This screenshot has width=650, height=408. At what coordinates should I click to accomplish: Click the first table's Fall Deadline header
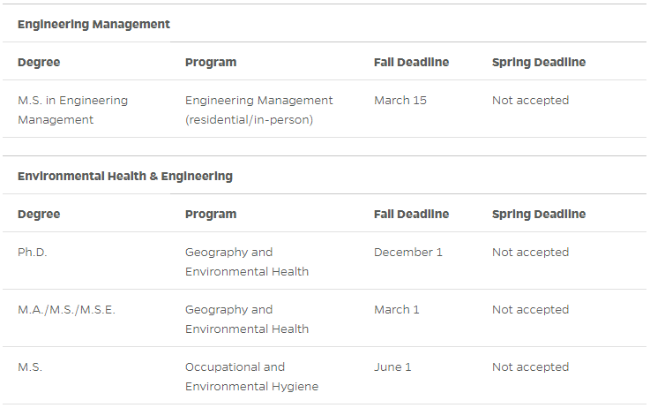pyautogui.click(x=411, y=62)
